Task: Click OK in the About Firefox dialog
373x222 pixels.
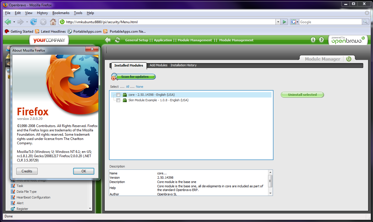Action: (x=84, y=171)
